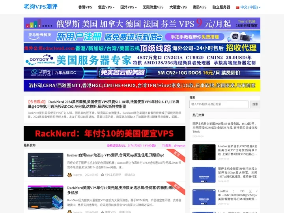Select the 热门文章 sidebar heading

[x=198, y=115]
